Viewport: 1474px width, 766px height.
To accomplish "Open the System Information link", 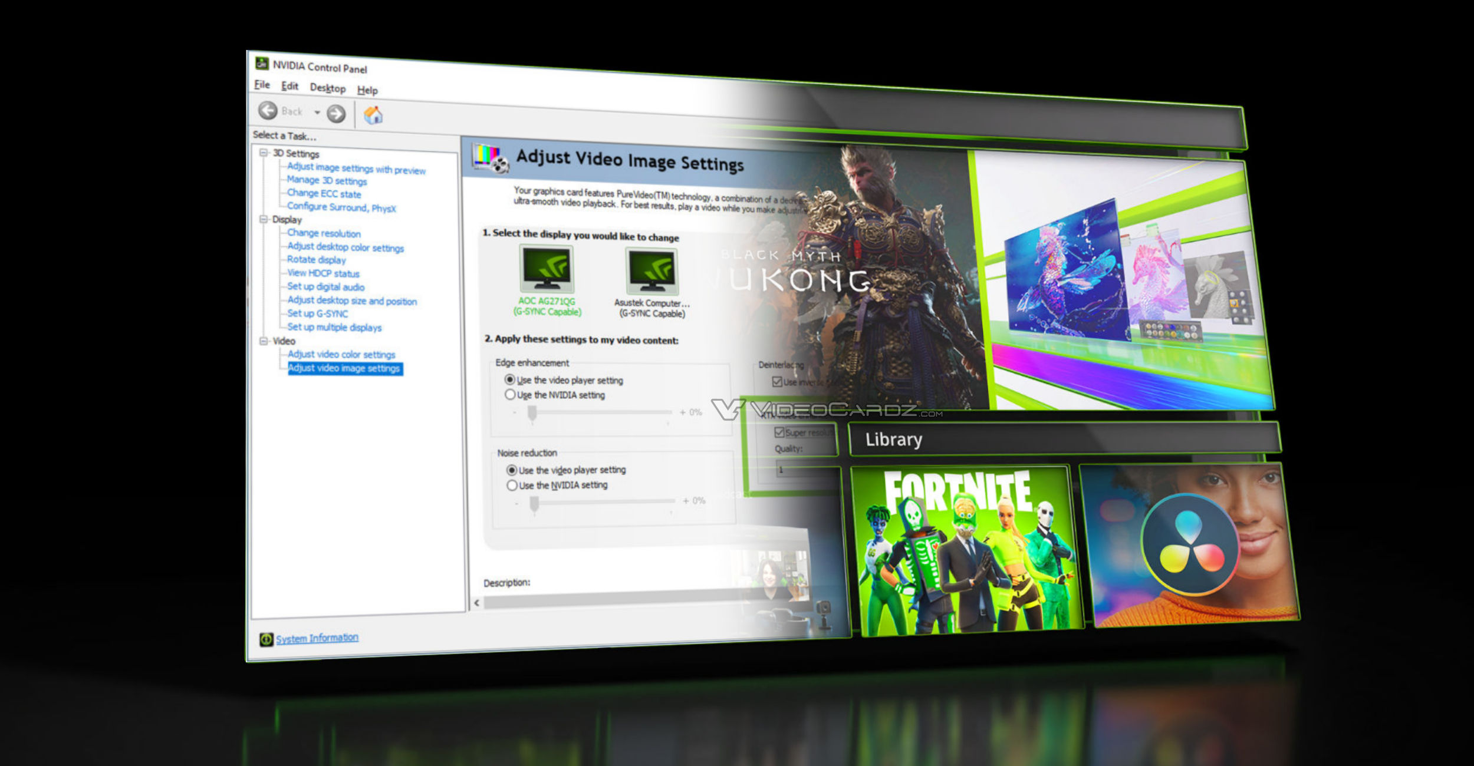I will [x=317, y=638].
